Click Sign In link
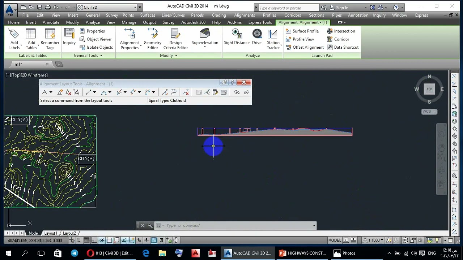 click(342, 8)
